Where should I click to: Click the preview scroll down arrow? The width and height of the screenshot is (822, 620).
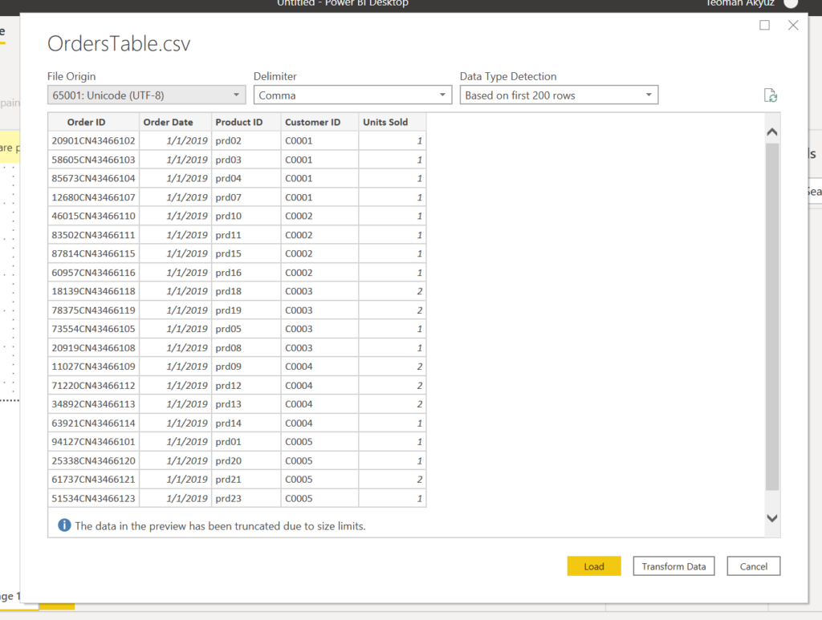point(772,518)
